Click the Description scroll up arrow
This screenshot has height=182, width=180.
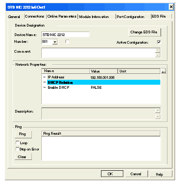pos(158,110)
